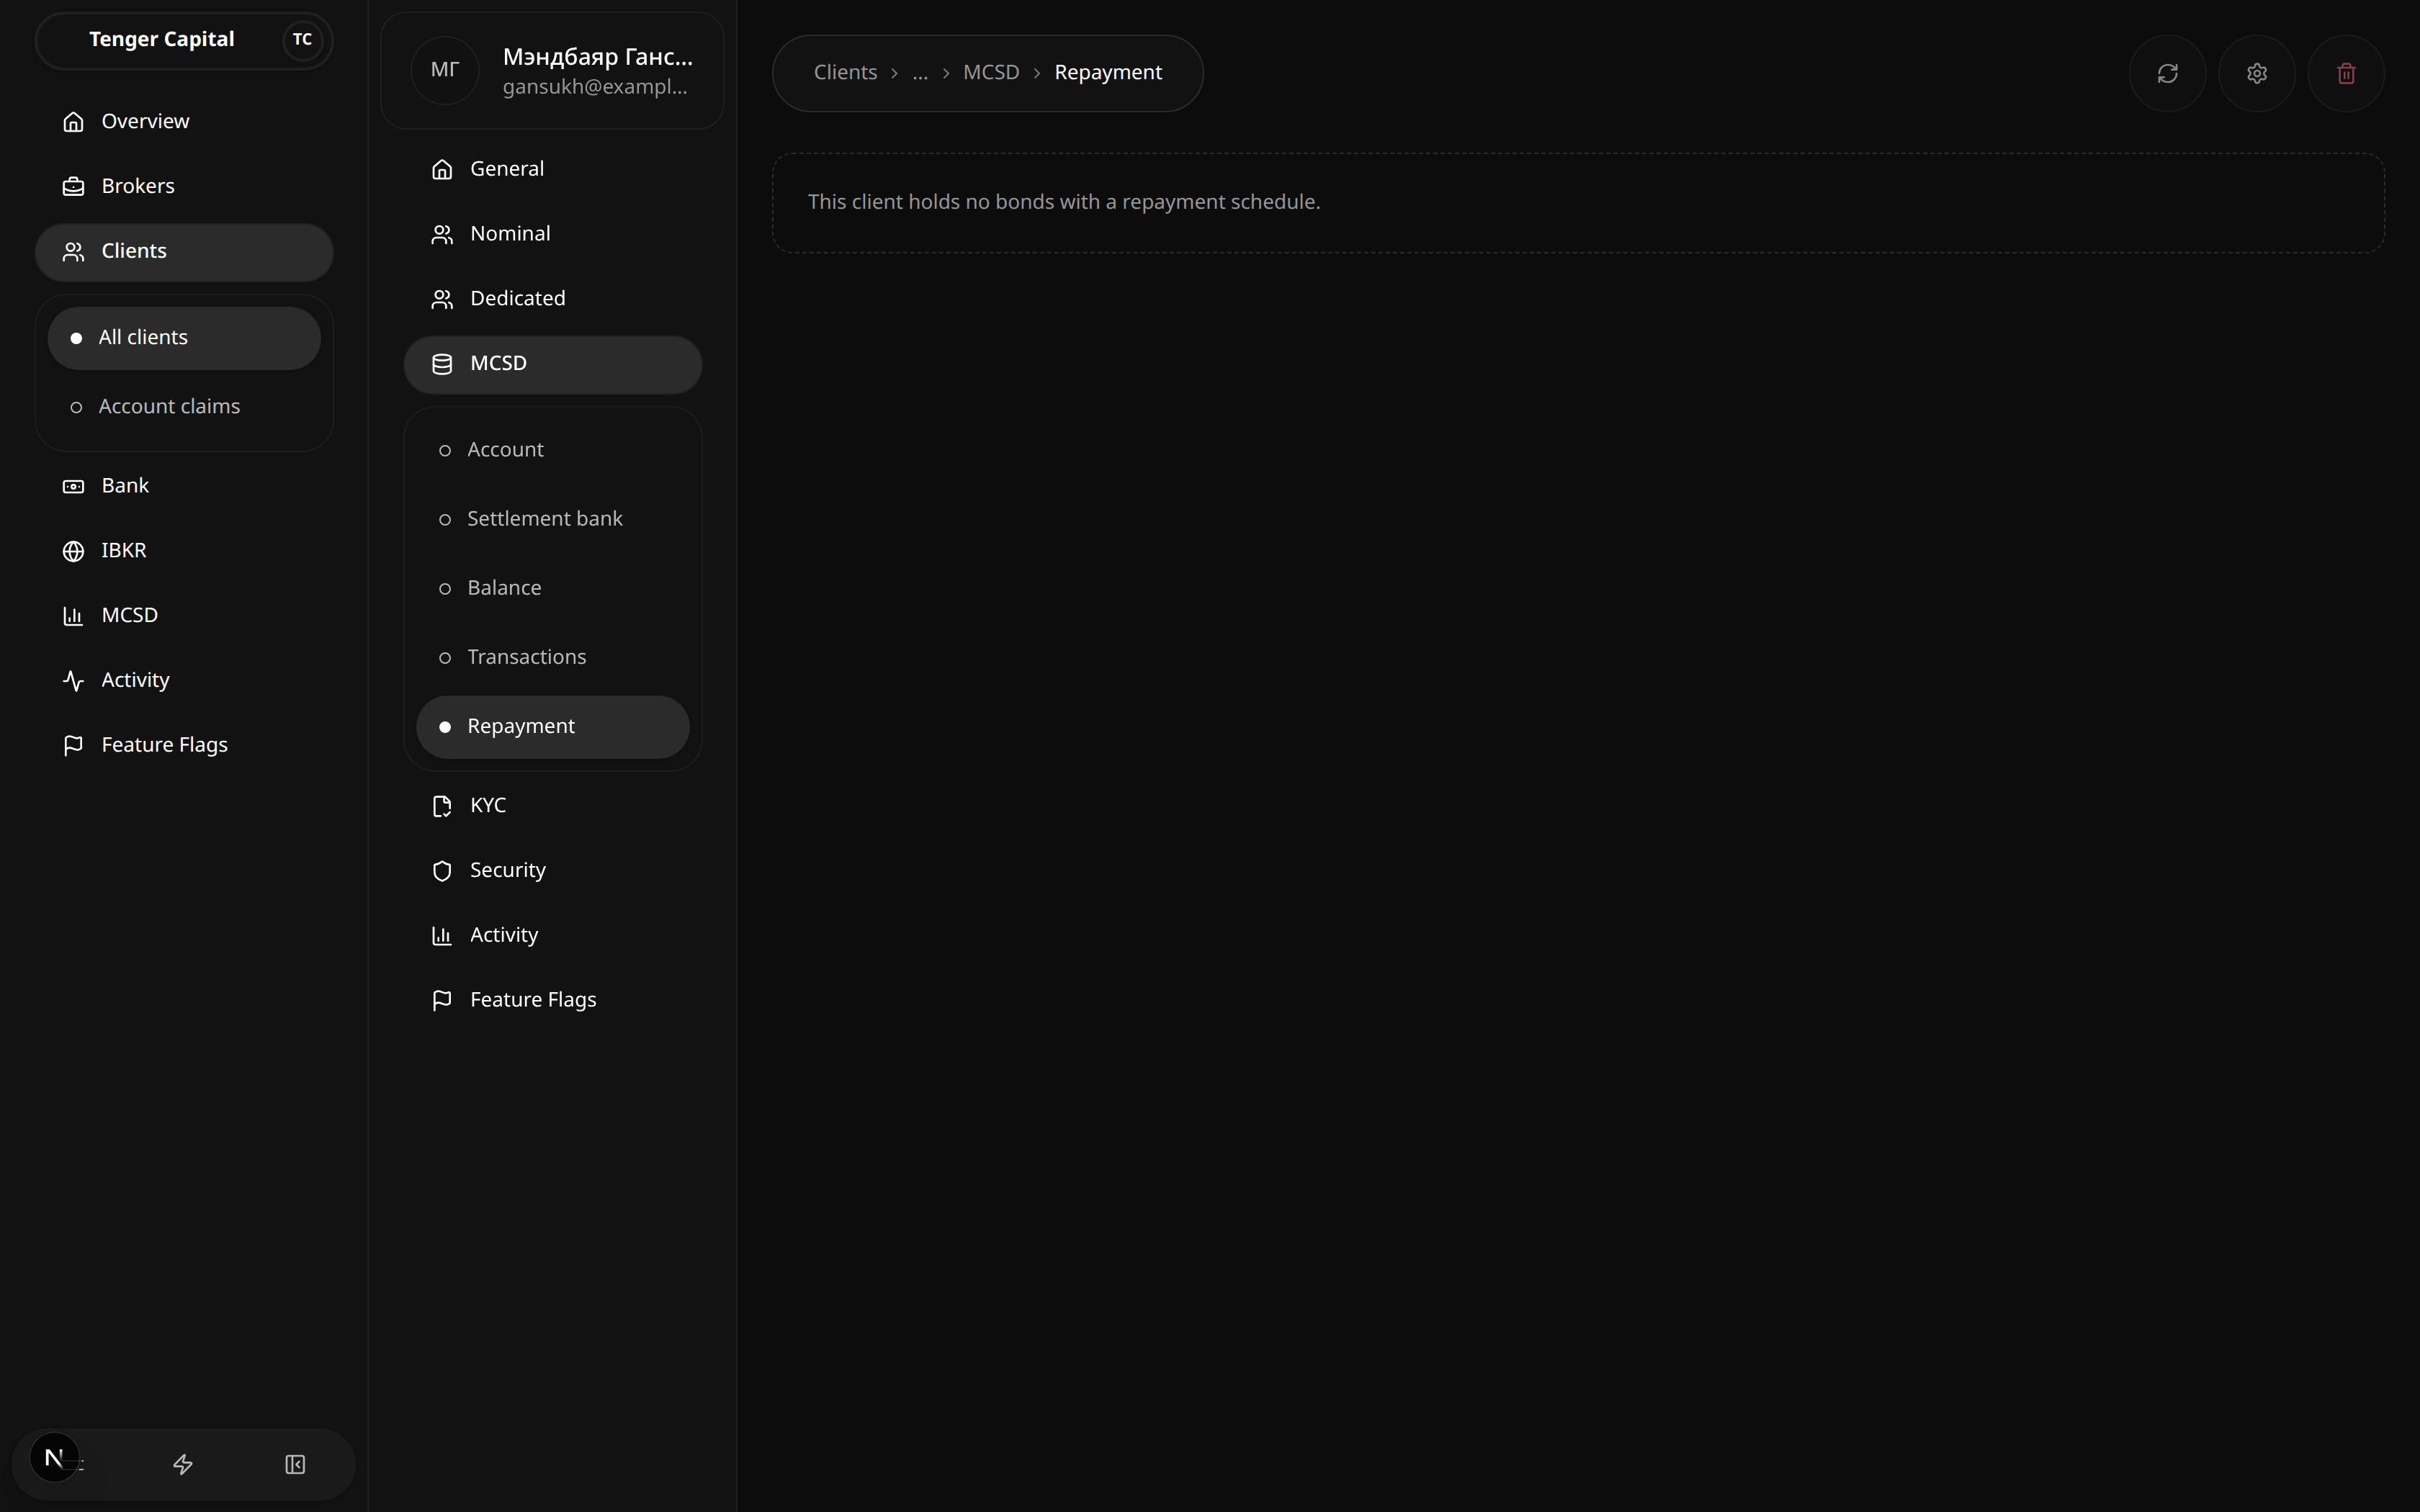This screenshot has height=1512, width=2420.
Task: Click the IBKR globe icon
Action: click(73, 551)
